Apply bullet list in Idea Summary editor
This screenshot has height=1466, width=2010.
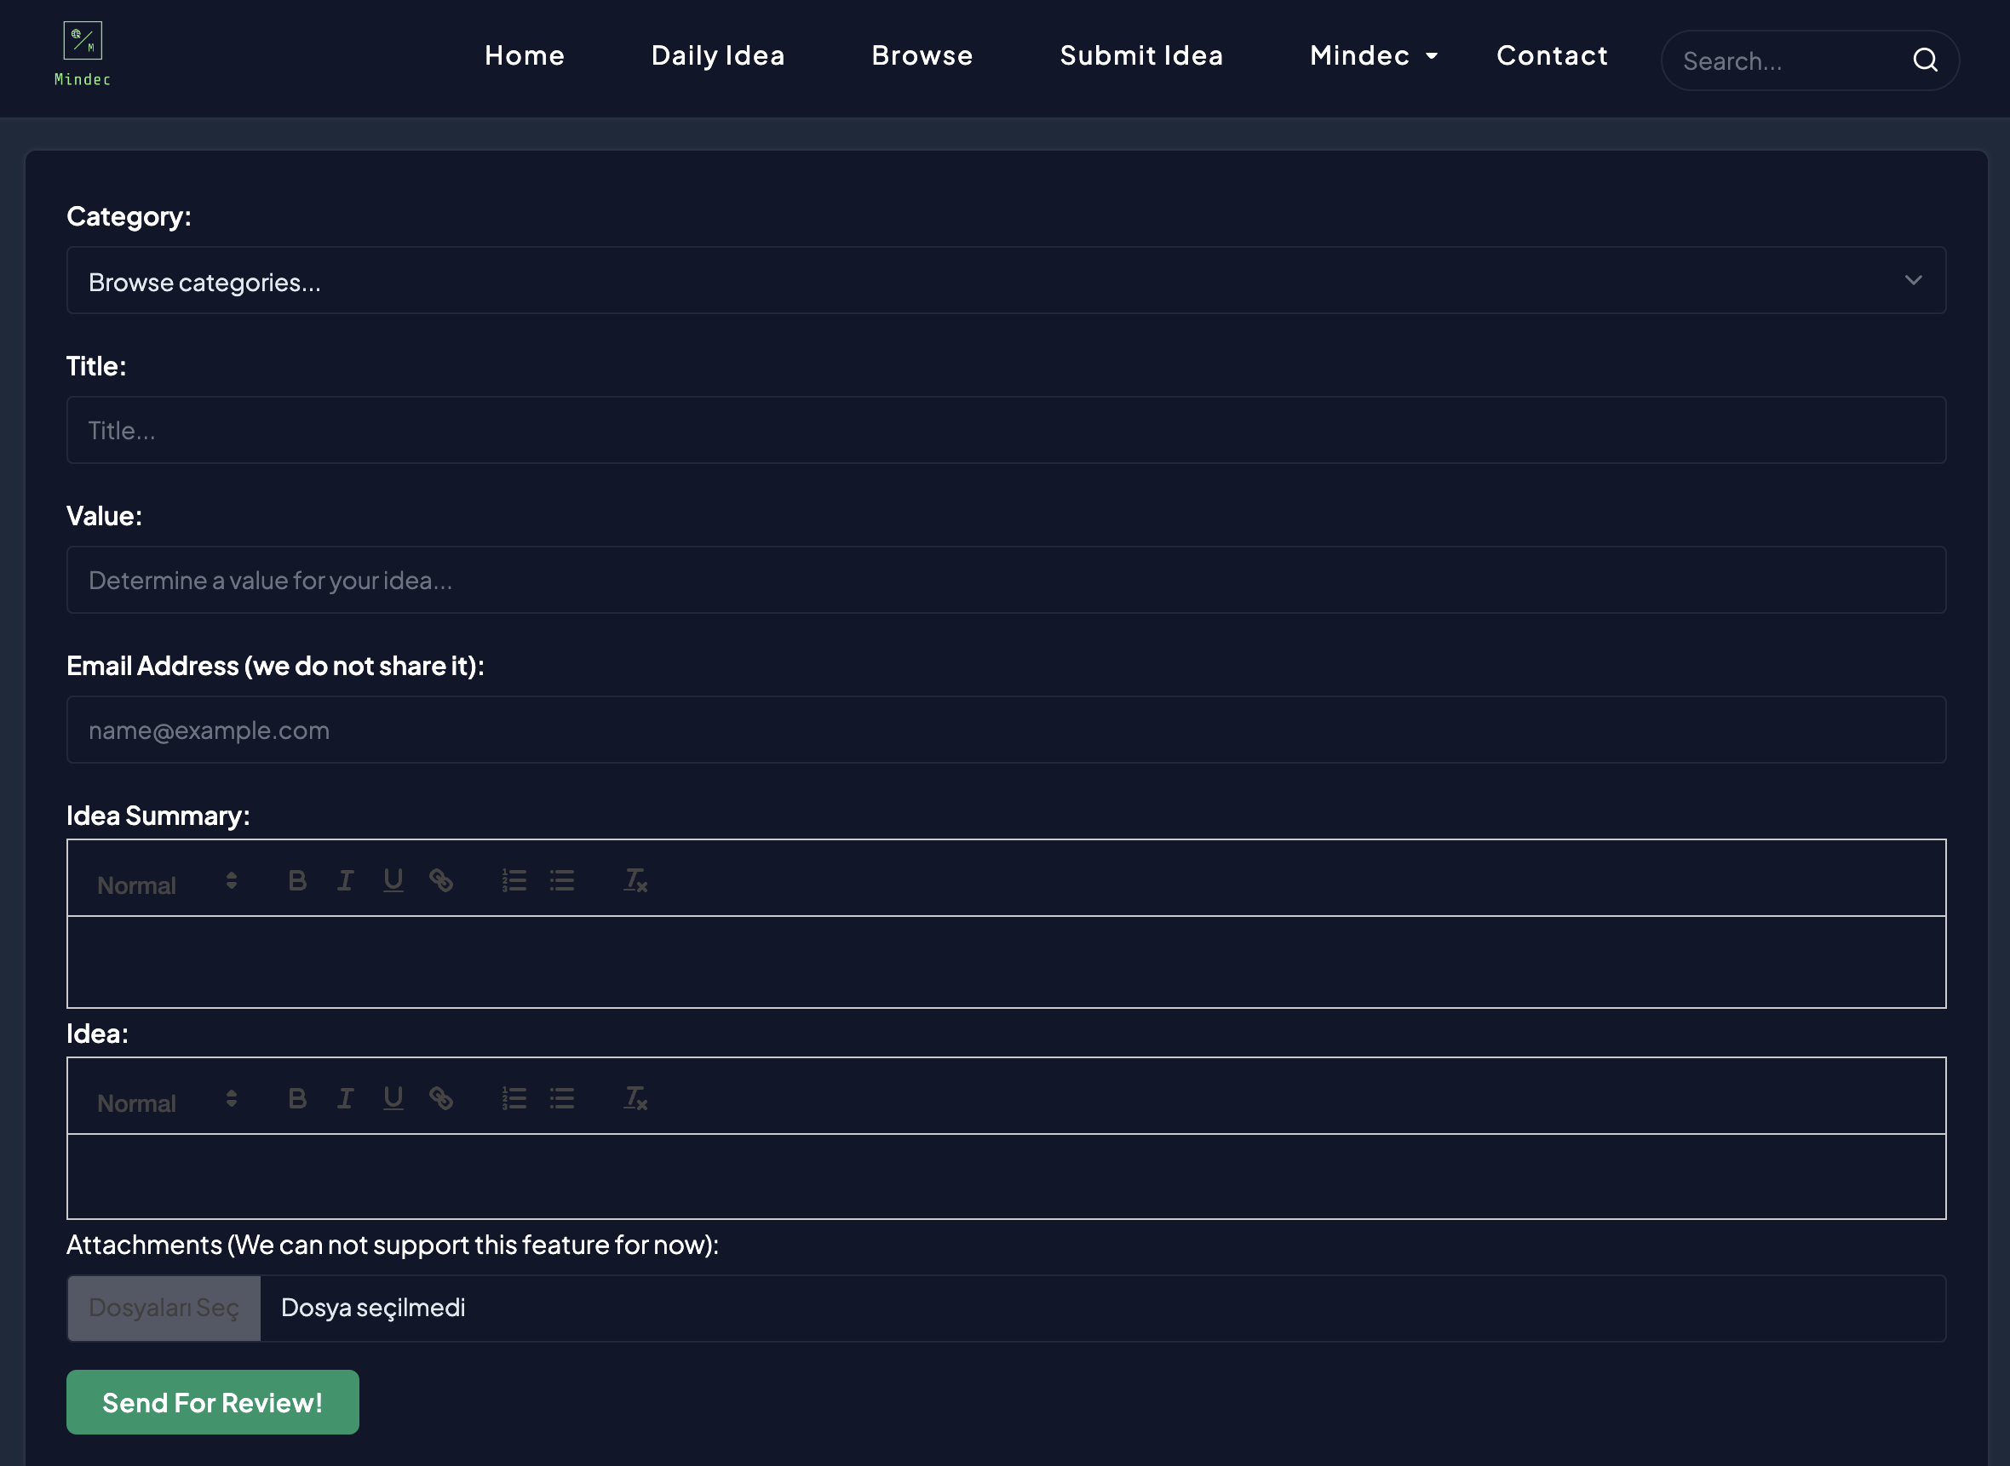(562, 880)
